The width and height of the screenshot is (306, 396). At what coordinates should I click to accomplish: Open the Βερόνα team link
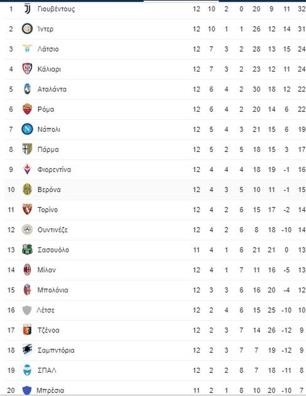pyautogui.click(x=49, y=190)
